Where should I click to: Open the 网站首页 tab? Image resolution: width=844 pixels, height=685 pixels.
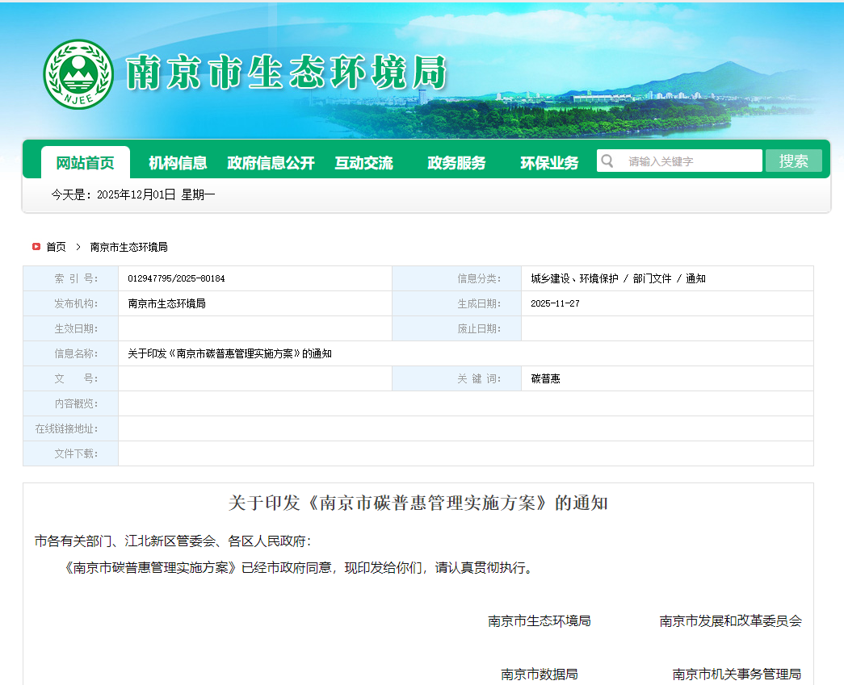pos(85,163)
